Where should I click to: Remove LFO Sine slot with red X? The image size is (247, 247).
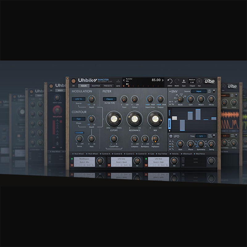[x=109, y=165]
